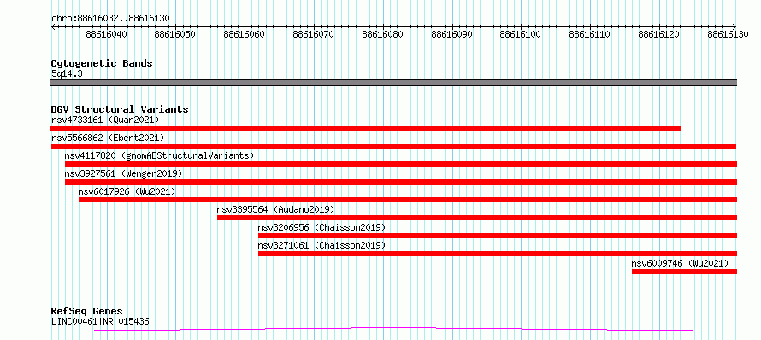Open the nsv6009746 (Wu2021) label
The width and height of the screenshot is (761, 340).
tap(680, 263)
